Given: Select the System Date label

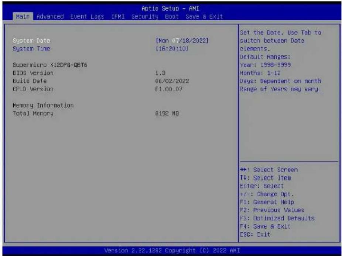Looking at the screenshot, I should tap(31, 41).
